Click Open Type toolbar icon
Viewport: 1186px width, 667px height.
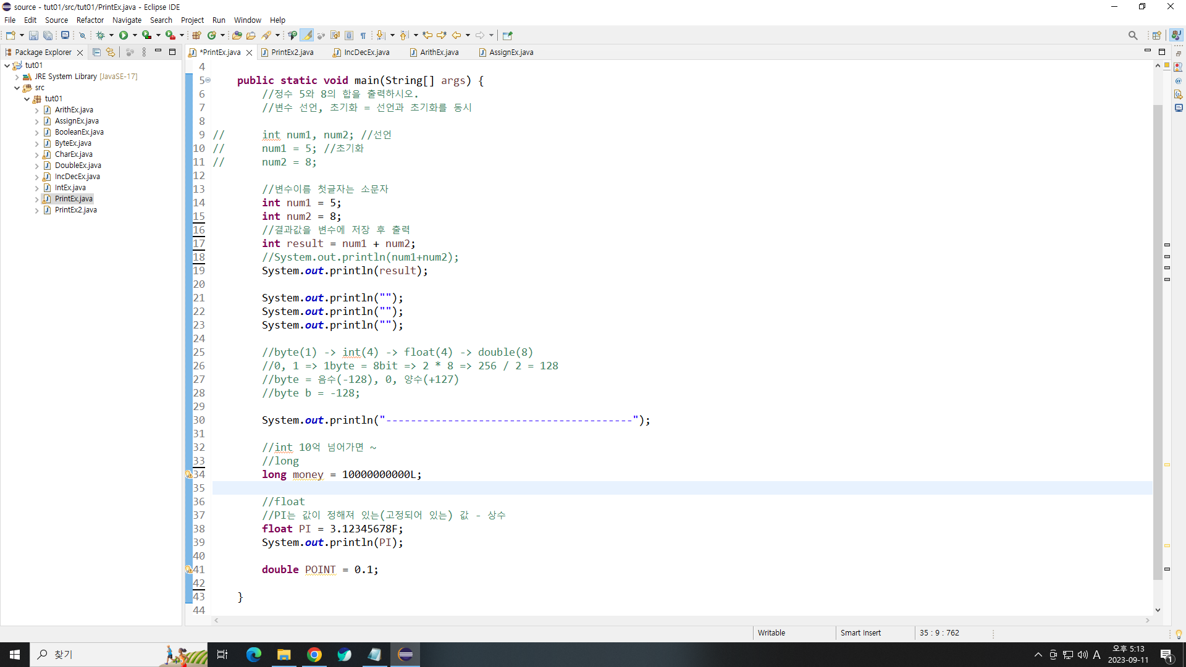click(x=237, y=35)
